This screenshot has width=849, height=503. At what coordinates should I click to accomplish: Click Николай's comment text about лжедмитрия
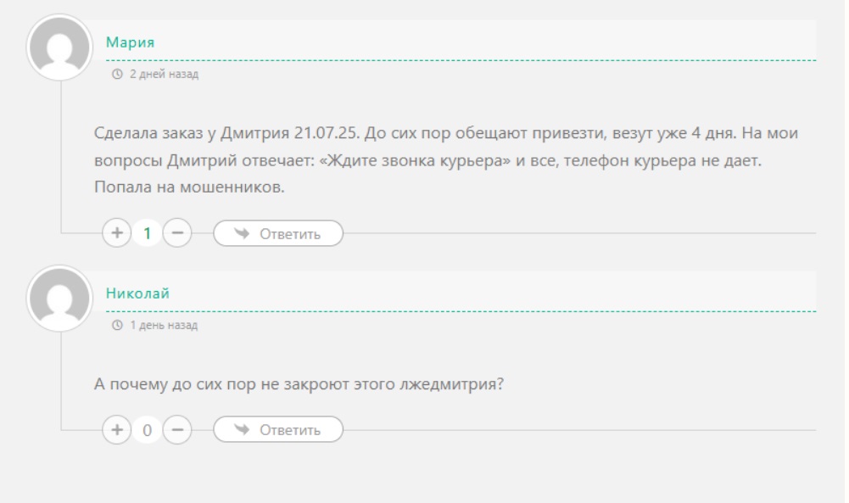pos(299,383)
